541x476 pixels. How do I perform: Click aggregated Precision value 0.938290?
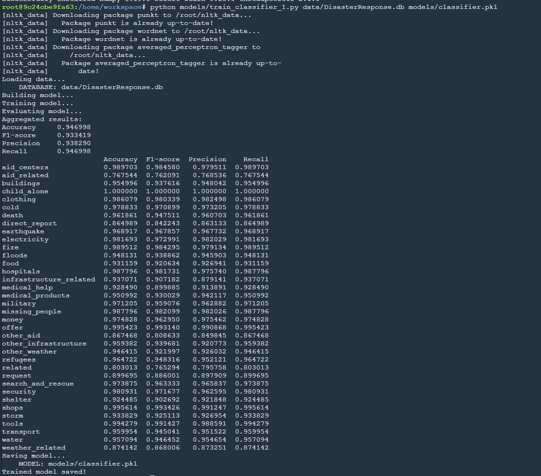point(74,143)
